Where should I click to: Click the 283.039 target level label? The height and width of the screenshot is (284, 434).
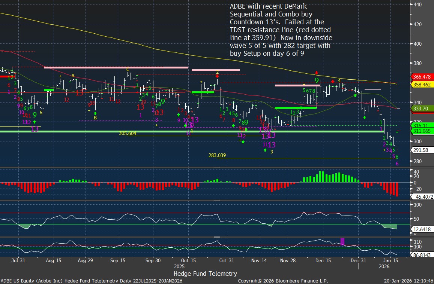[x=217, y=155]
